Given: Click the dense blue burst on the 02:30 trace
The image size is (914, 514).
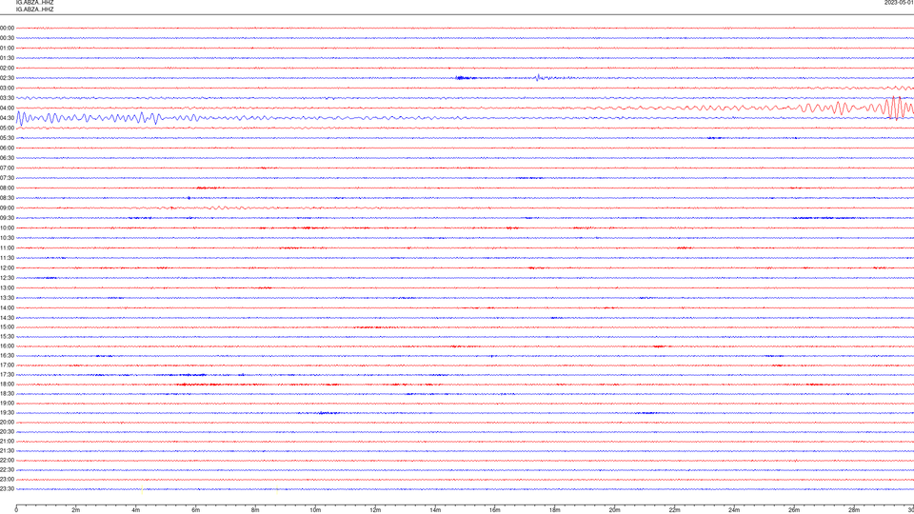Looking at the screenshot, I should tap(466, 77).
